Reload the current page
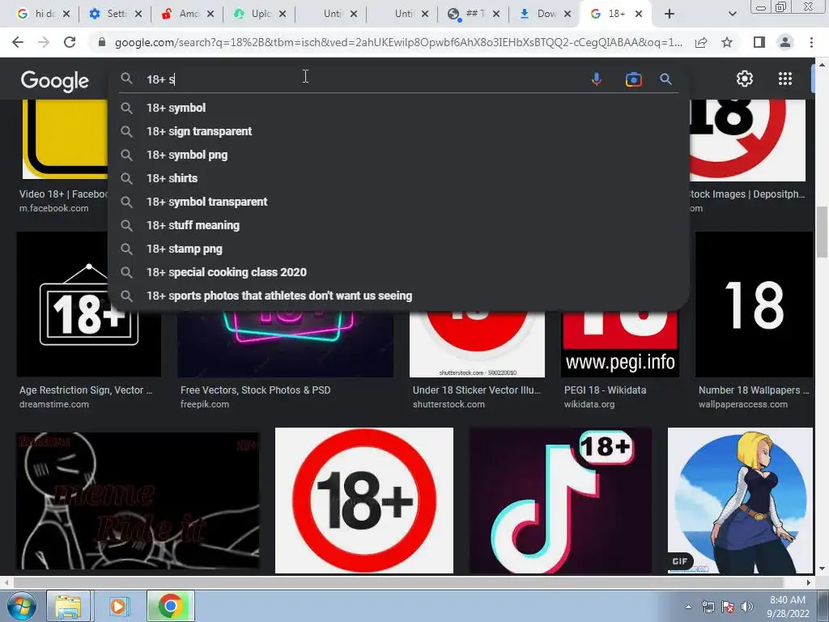 pyautogui.click(x=70, y=42)
